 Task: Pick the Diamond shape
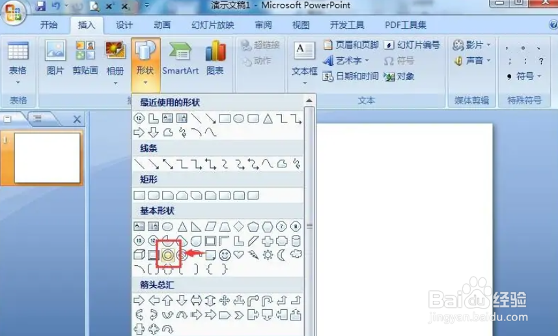[x=239, y=226]
